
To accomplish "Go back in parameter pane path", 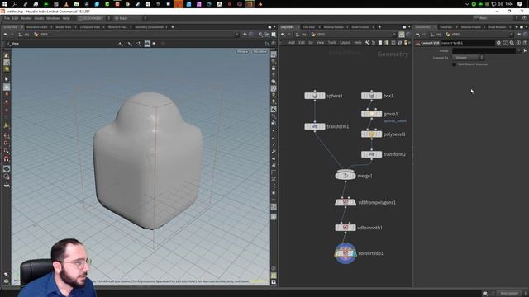I will click(x=417, y=35).
